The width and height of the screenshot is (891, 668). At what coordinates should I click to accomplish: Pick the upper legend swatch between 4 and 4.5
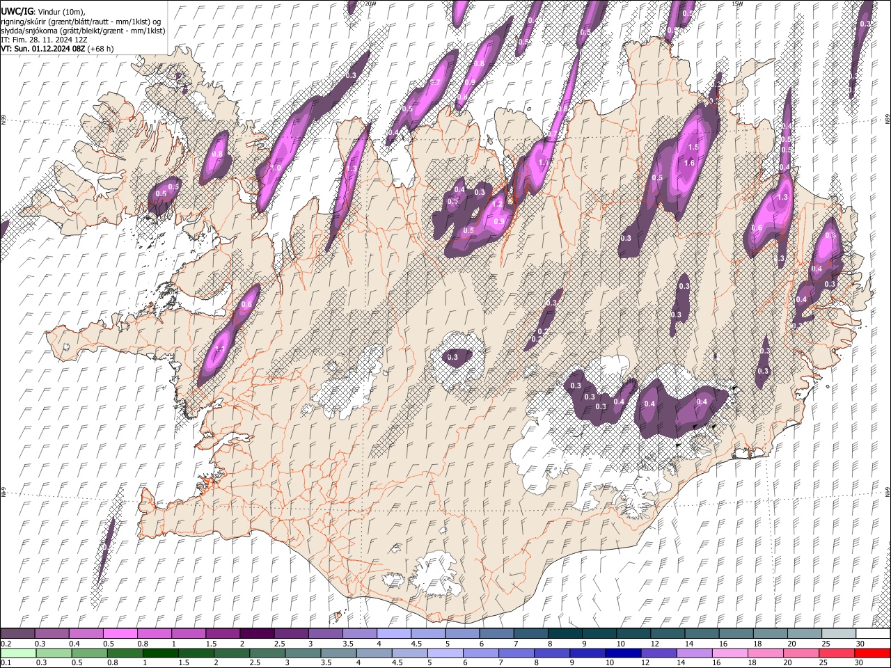coord(394,633)
